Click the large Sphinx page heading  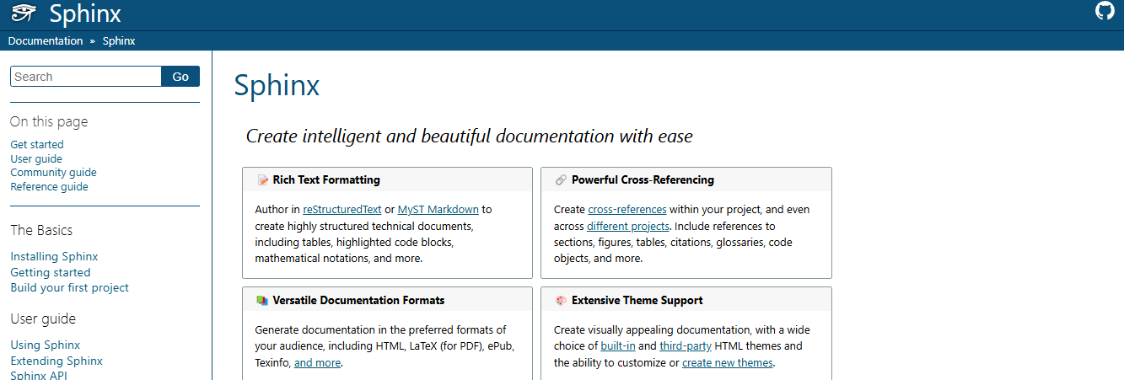(277, 86)
